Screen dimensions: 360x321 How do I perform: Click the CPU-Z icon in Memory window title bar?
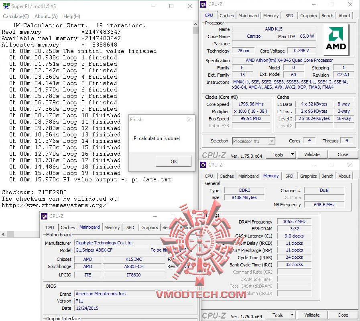(203, 165)
